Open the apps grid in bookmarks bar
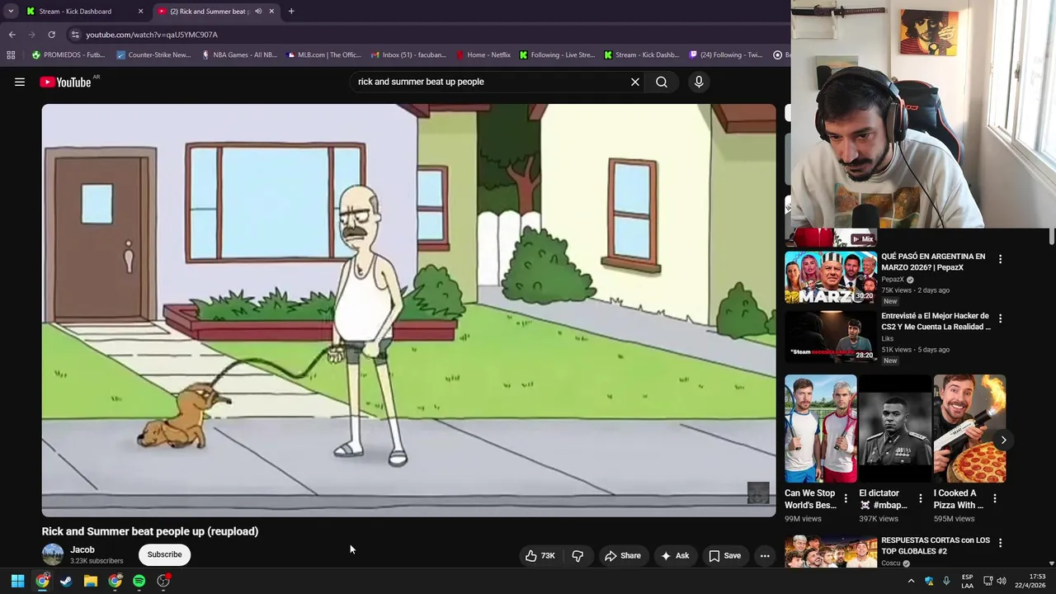 pos(11,55)
